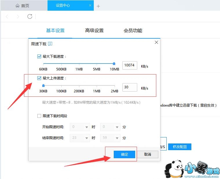Toggle the 最大下载速度 checkbox
Viewport: 220px width, 179px height.
click(x=39, y=56)
